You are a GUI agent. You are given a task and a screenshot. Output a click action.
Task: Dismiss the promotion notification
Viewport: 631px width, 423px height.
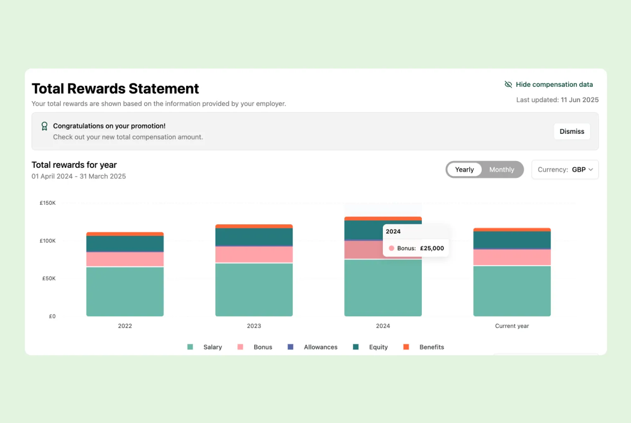572,131
